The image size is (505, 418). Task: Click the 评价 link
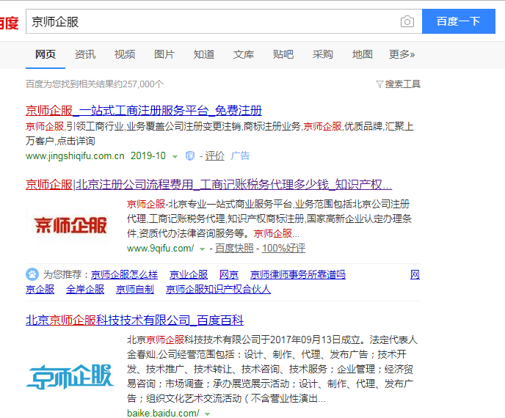coord(214,156)
